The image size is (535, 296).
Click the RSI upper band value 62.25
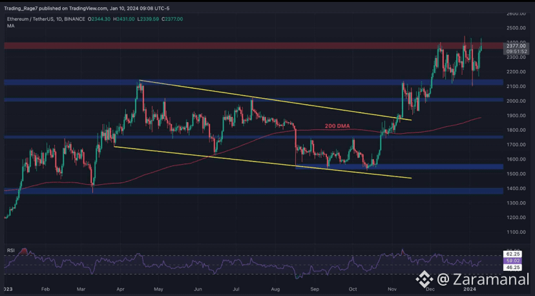[514, 254]
